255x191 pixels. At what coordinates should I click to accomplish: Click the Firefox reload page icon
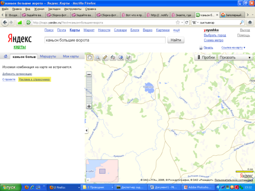(x=186, y=23)
